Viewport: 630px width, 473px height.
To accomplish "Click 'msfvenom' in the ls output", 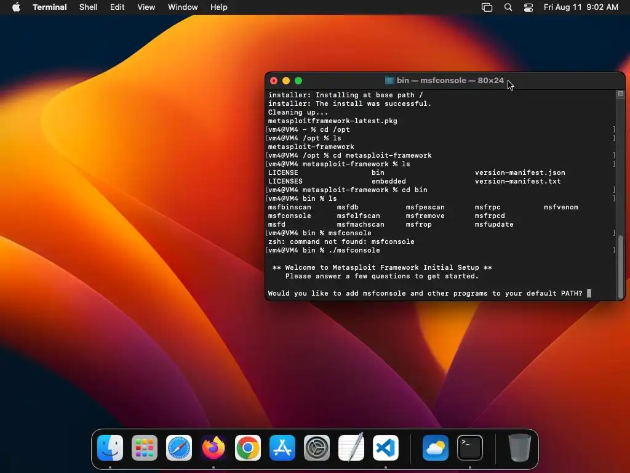I will tap(561, 207).
